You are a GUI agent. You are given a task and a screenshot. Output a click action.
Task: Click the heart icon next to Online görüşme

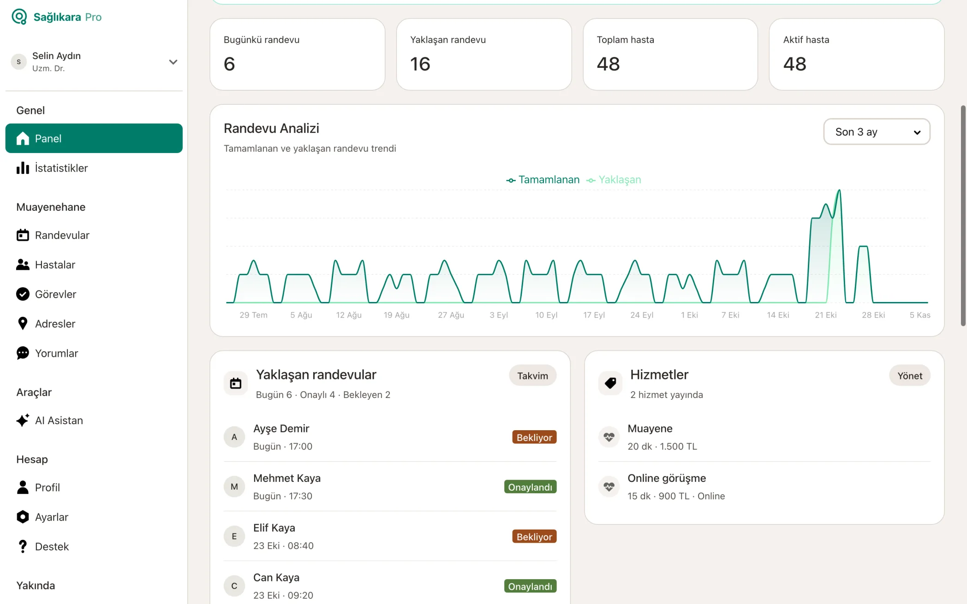609,486
